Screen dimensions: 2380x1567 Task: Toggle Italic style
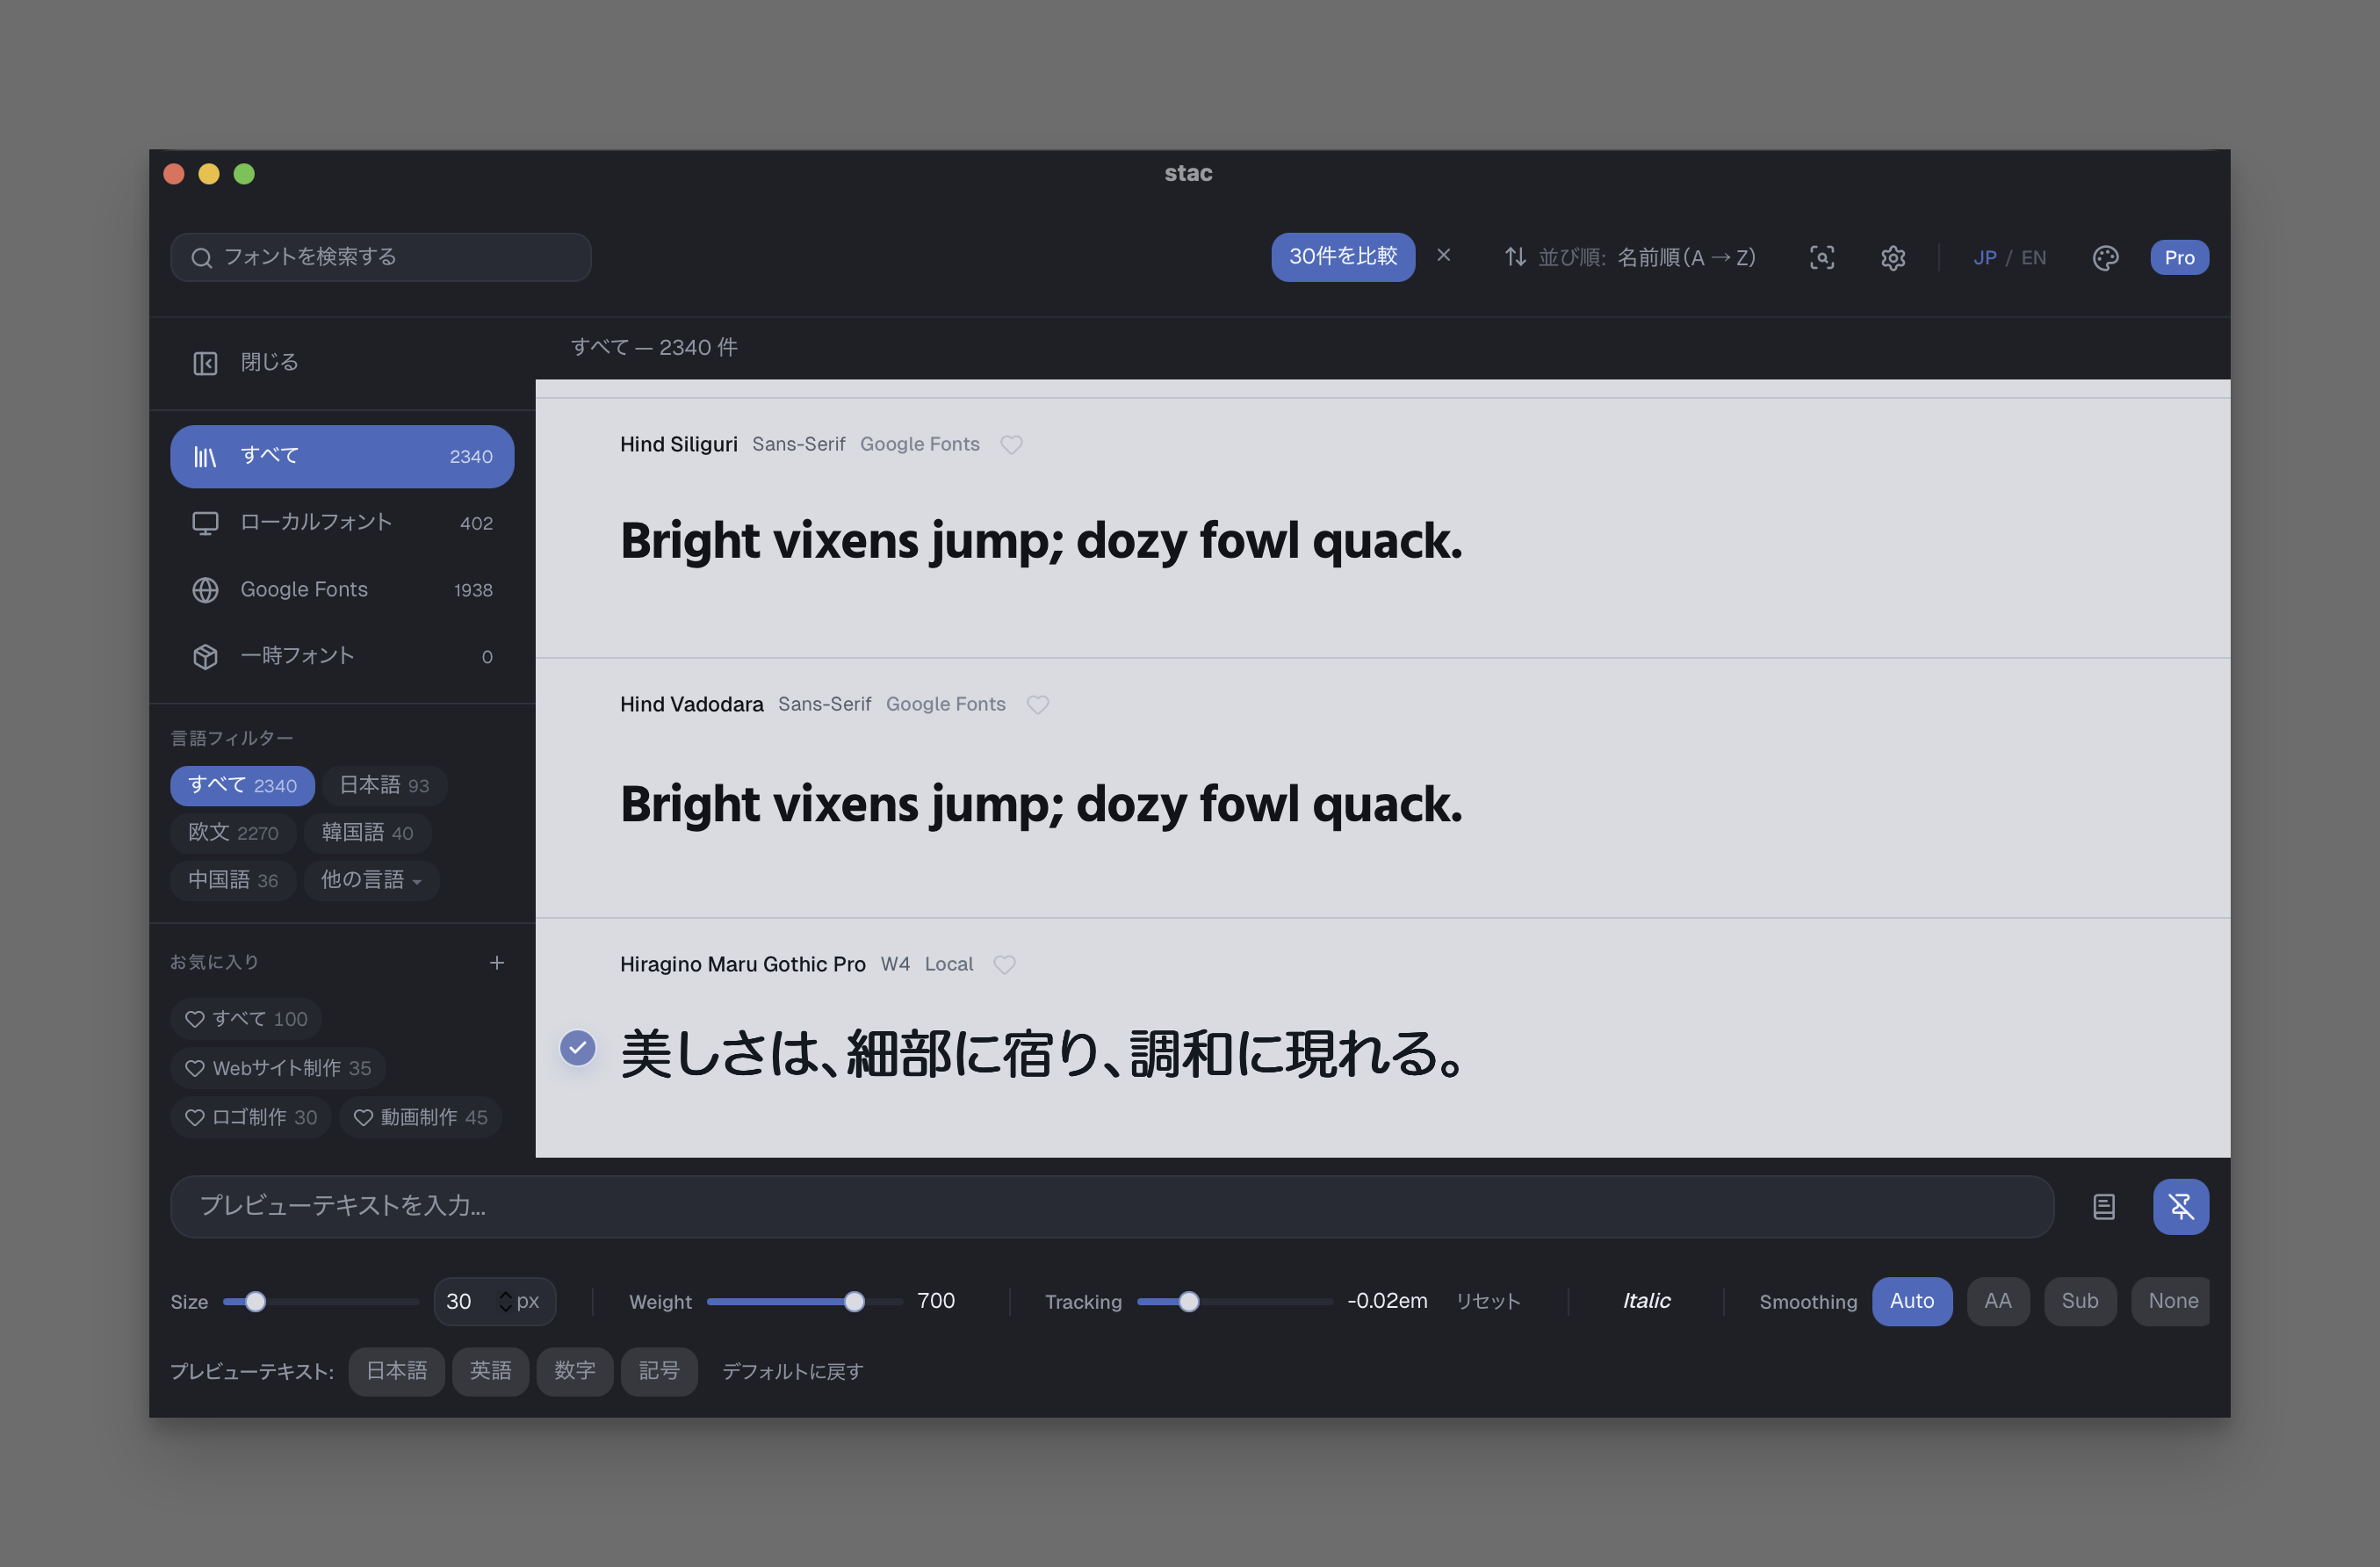(1645, 1301)
